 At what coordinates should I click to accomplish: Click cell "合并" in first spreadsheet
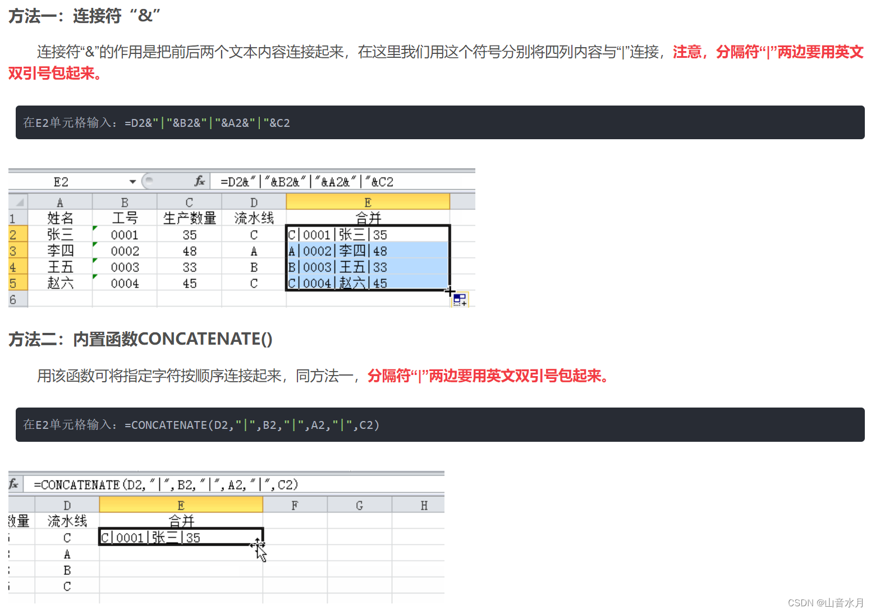368,218
